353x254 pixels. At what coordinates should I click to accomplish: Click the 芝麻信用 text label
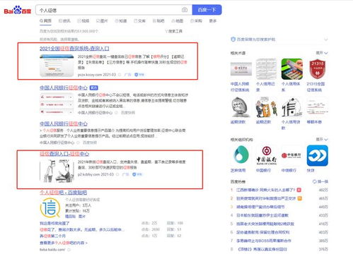click(238, 170)
